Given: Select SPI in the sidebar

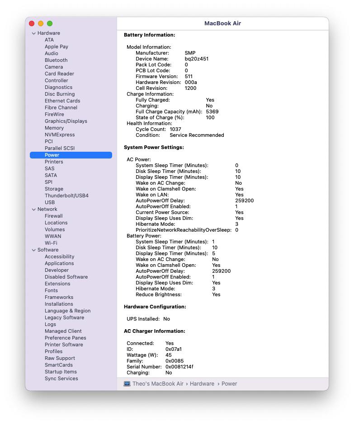Looking at the screenshot, I should point(48,182).
